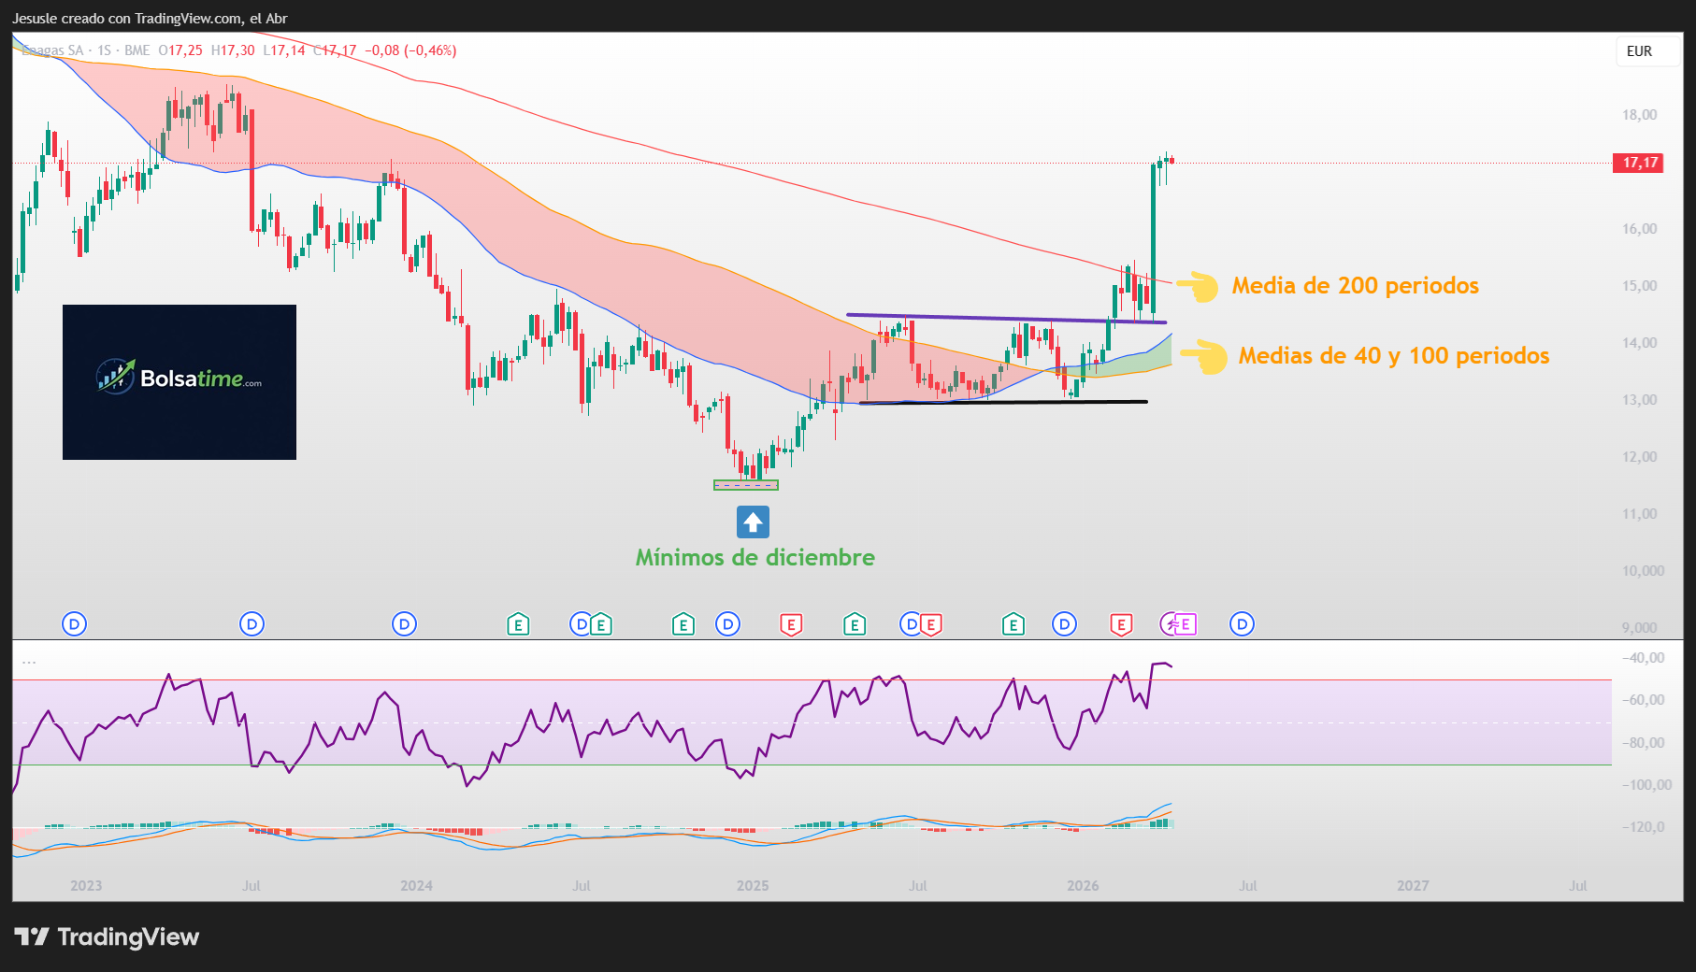Click the Enagas SA symbol legend title
The height and width of the screenshot is (972, 1696).
[x=54, y=50]
